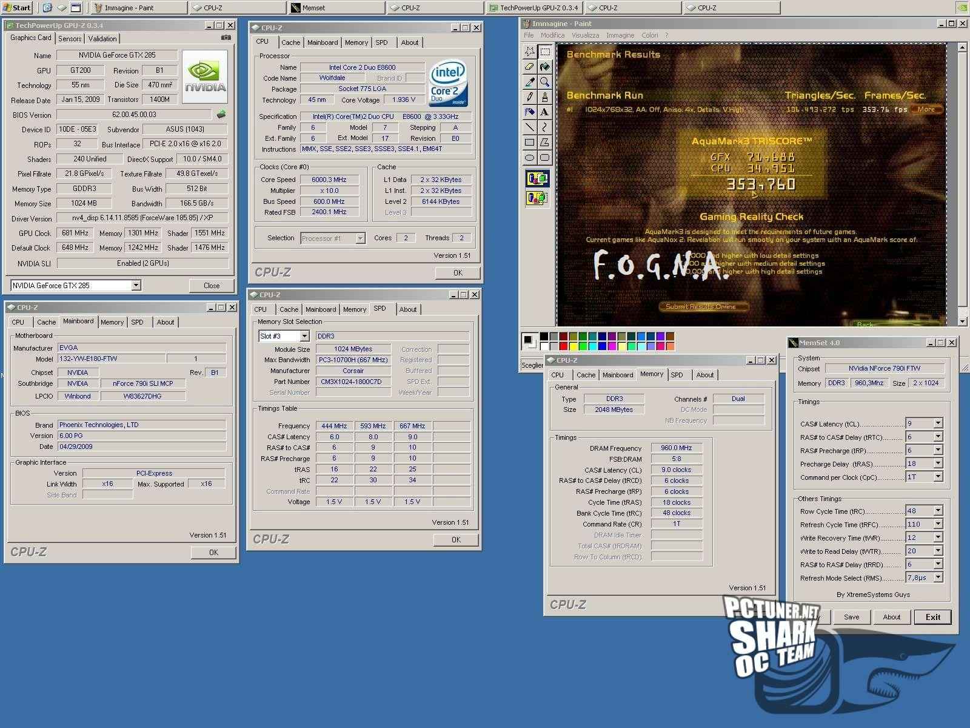Open the Windows Start menu
Viewport: 970px width, 728px height.
(17, 8)
